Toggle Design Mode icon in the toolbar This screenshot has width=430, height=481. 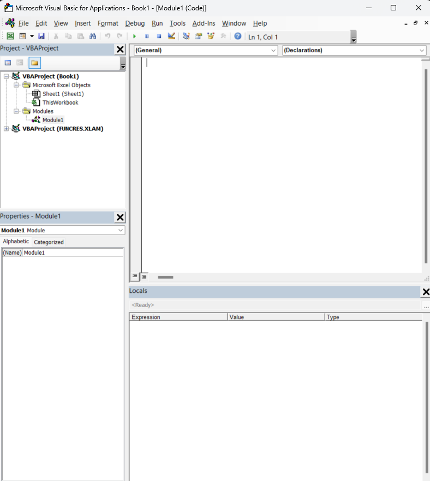(171, 36)
